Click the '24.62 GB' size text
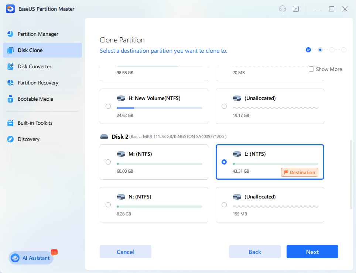Screen dimensions: 356x273 click(x=125, y=115)
